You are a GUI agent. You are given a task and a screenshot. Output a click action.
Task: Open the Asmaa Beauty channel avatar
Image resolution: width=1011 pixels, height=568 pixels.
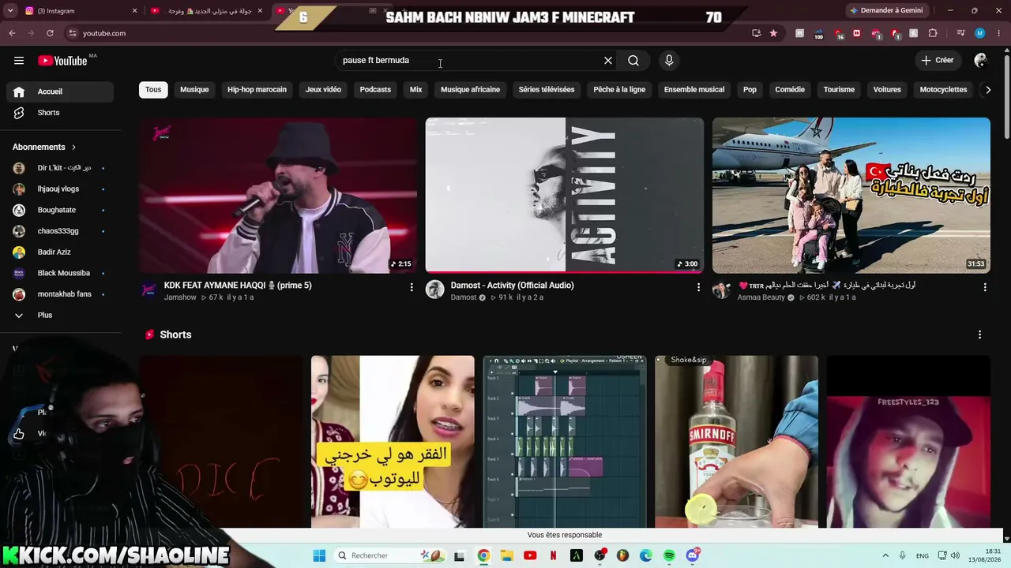click(721, 290)
